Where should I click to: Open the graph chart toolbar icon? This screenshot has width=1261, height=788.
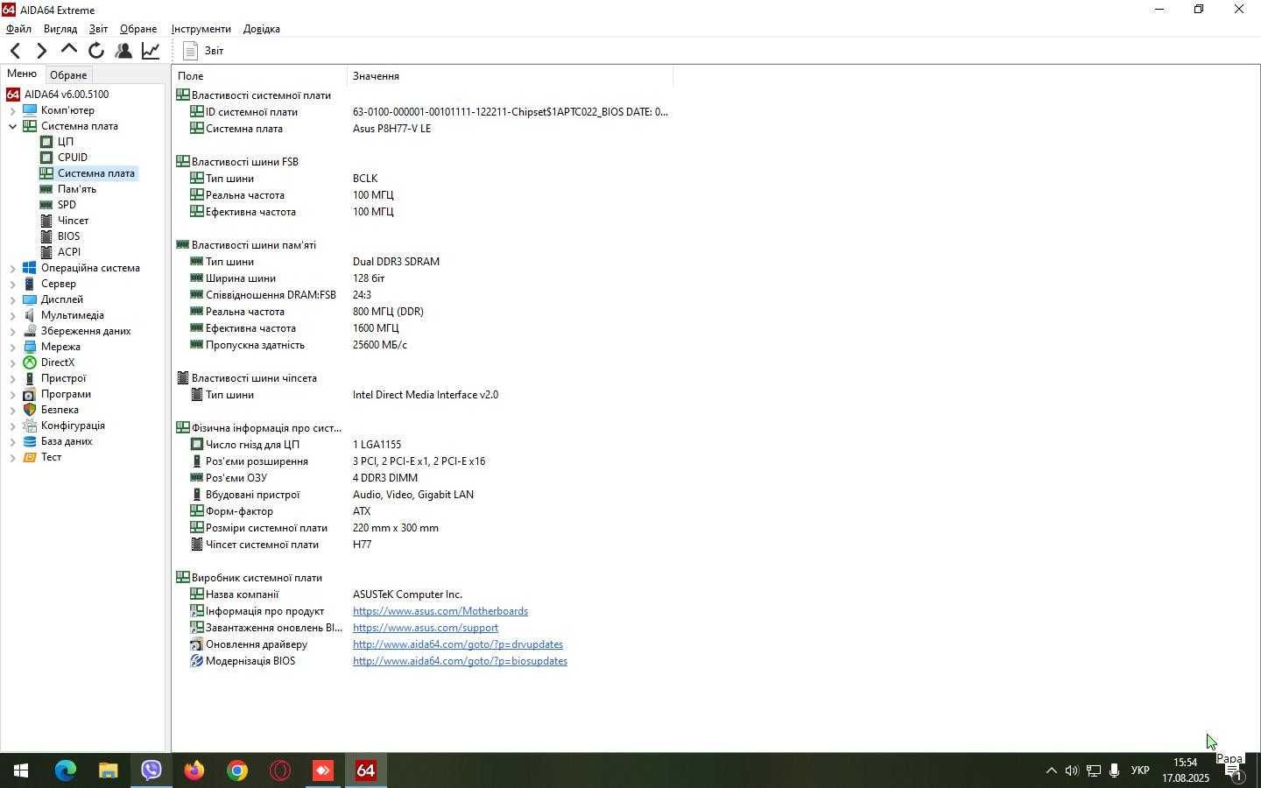pos(151,51)
